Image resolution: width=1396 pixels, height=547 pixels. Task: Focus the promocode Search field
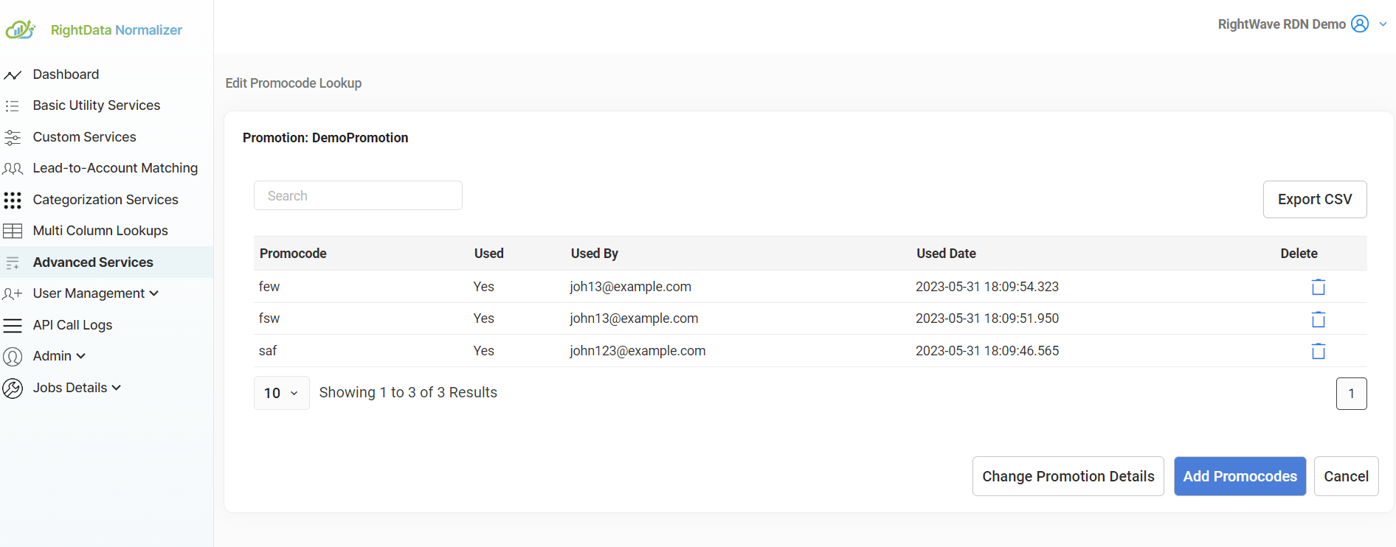(x=358, y=195)
